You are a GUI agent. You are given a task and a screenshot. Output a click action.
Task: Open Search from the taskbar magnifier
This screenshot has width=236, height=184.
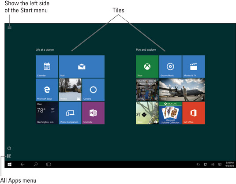click(36, 164)
